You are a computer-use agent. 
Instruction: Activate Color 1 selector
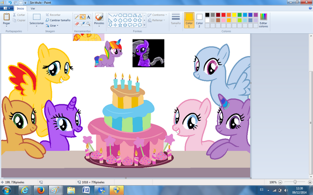coord(189,20)
